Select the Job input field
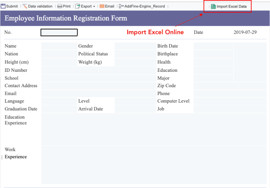Viewport: 270px width, 188px height. [230, 109]
